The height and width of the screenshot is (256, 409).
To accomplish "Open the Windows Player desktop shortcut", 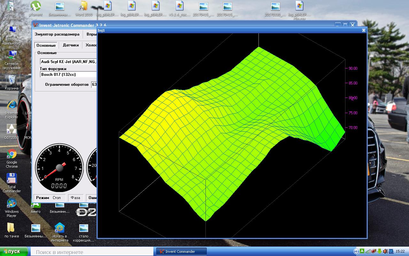I will (12, 208).
